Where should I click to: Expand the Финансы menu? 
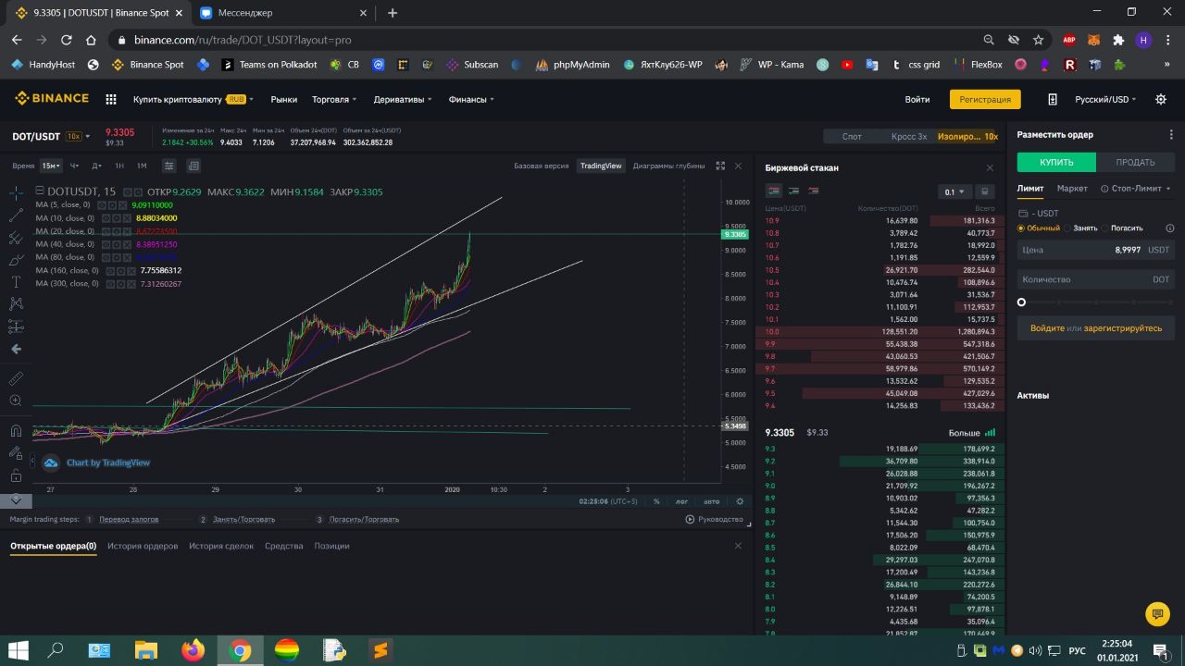point(471,99)
